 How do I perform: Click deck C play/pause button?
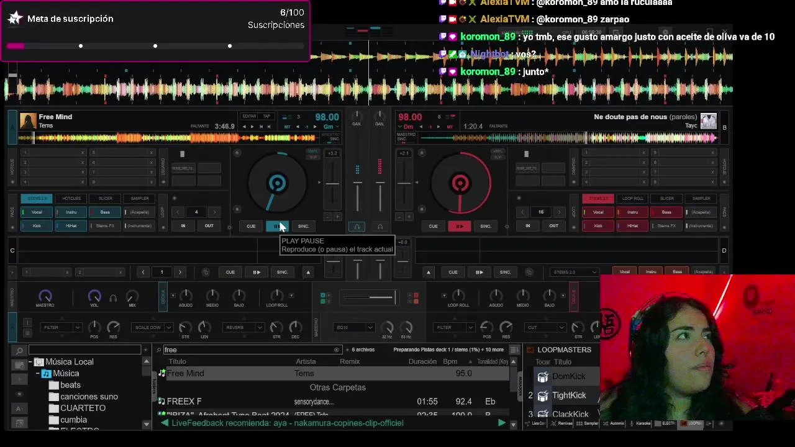256,272
